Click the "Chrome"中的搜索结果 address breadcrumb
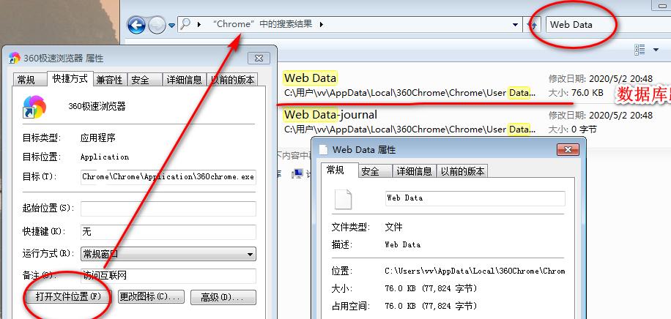The image size is (671, 319). click(x=262, y=24)
